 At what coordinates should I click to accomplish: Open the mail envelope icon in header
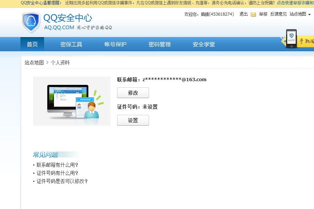click(253, 14)
